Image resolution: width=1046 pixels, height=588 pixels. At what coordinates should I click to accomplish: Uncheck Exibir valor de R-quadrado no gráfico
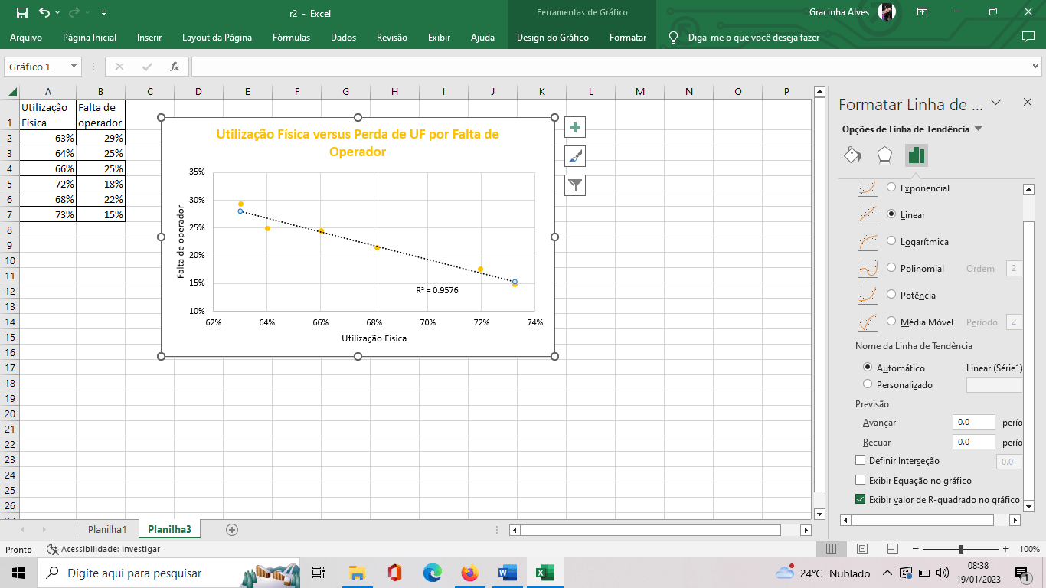[860, 499]
